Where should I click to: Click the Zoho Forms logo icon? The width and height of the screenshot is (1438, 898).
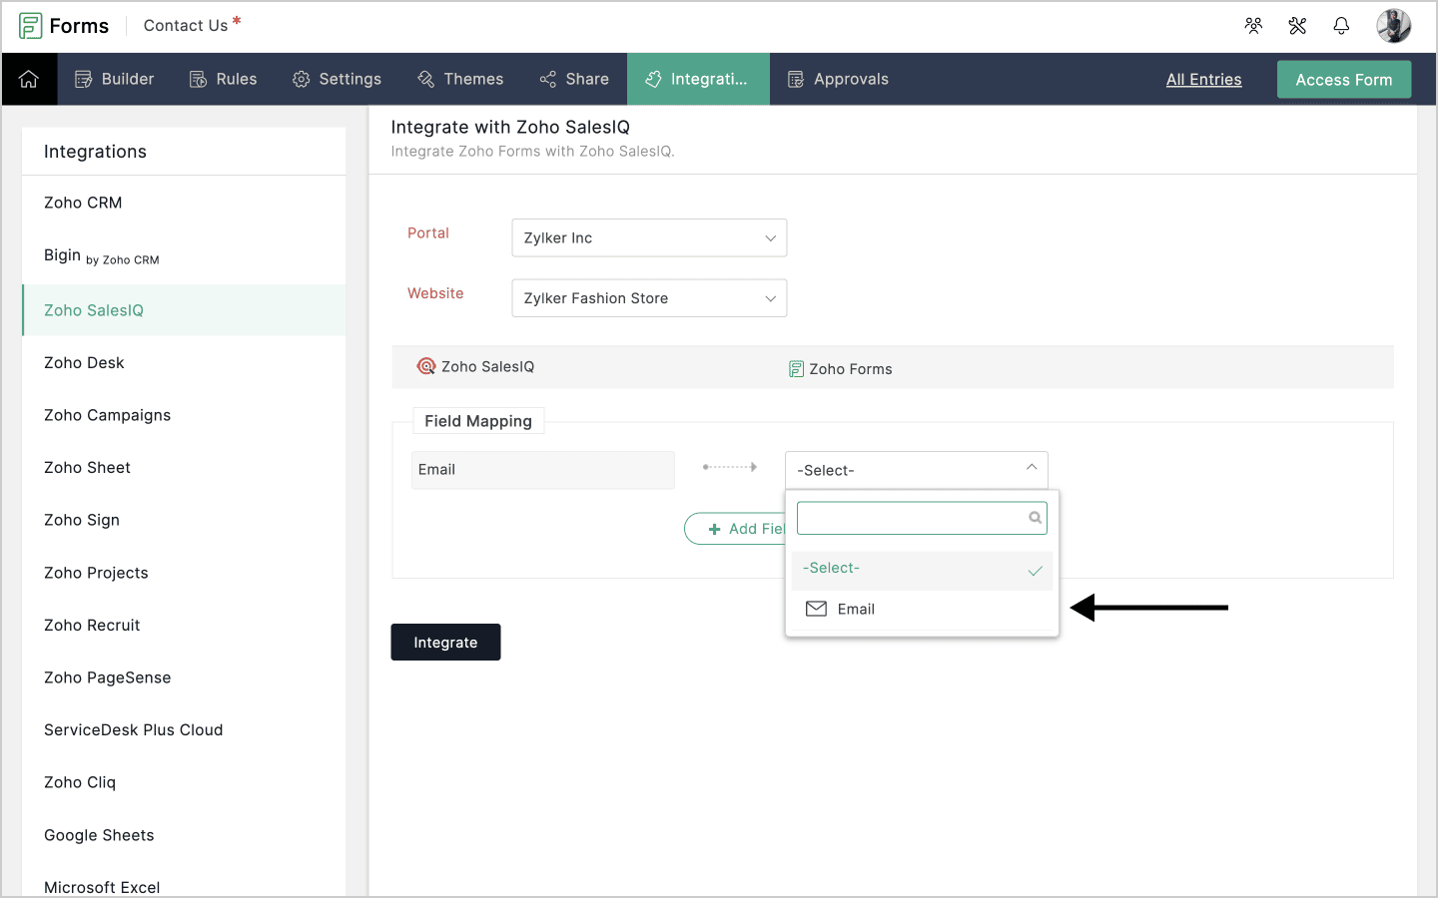[x=30, y=26]
